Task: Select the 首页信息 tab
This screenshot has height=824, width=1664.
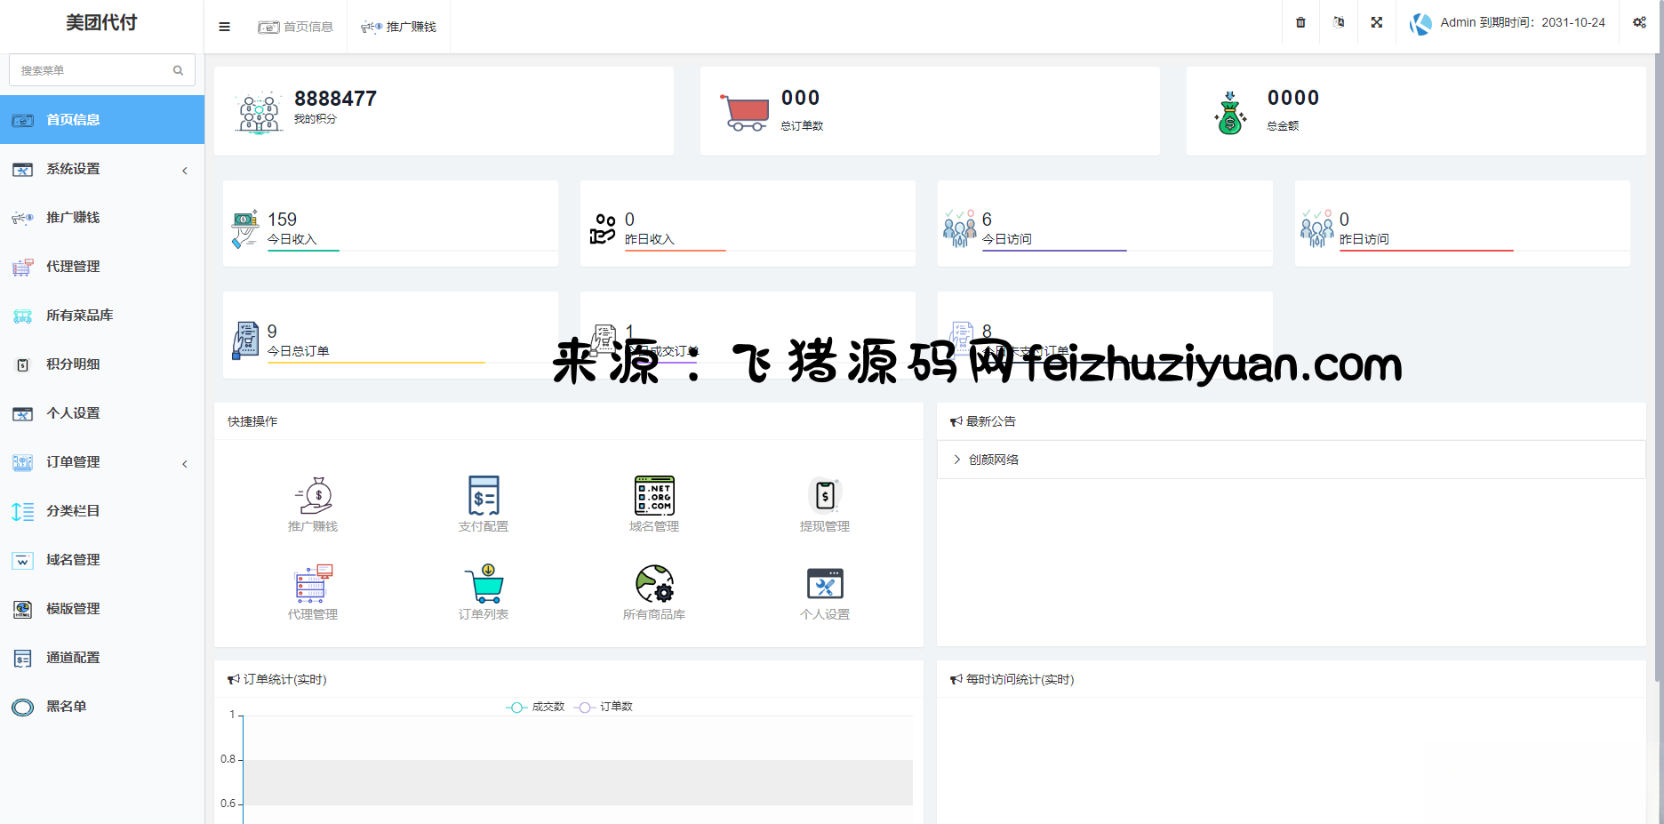Action: 297,26
